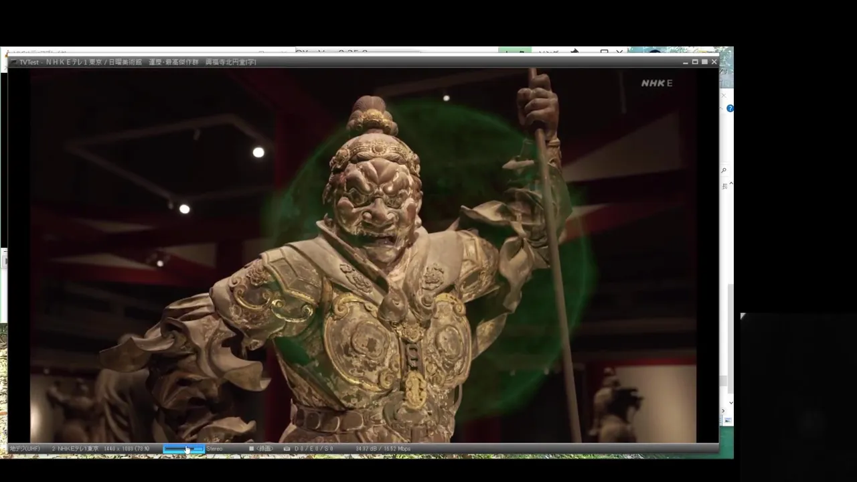Click the video playback area

click(362, 255)
